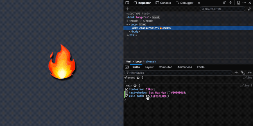Screen dimensions: 253x126
Task: Click the event badge on html
Action: tap(156, 17)
